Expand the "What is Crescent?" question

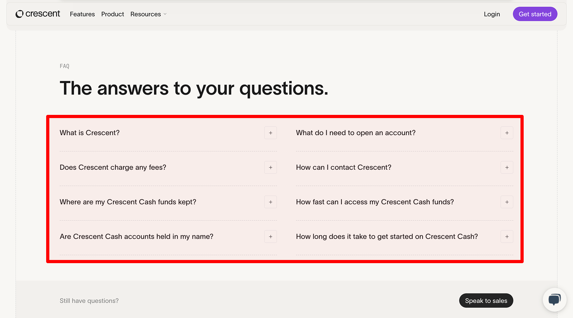click(x=270, y=133)
